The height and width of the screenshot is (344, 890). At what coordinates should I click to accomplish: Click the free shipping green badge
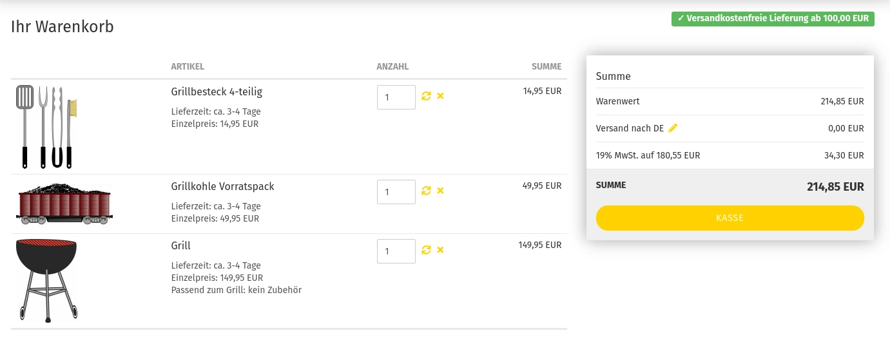[x=773, y=19]
